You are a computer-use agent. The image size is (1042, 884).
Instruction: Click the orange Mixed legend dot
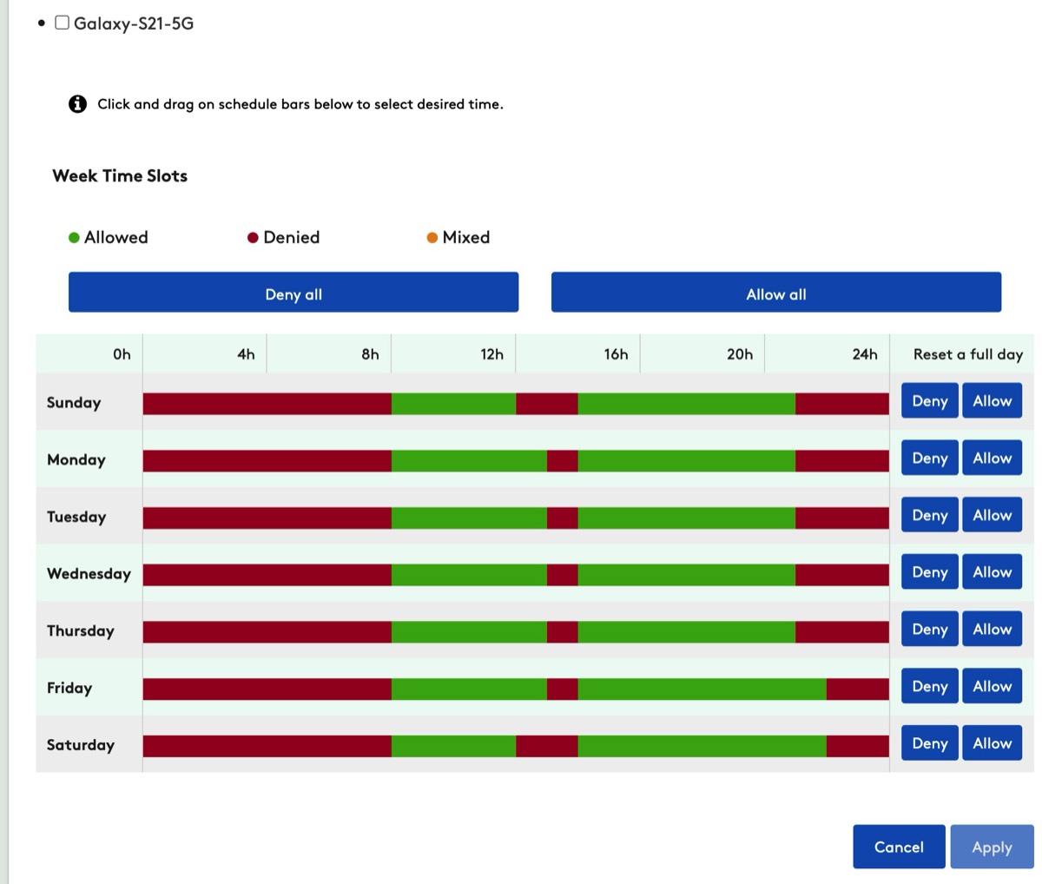coord(432,238)
